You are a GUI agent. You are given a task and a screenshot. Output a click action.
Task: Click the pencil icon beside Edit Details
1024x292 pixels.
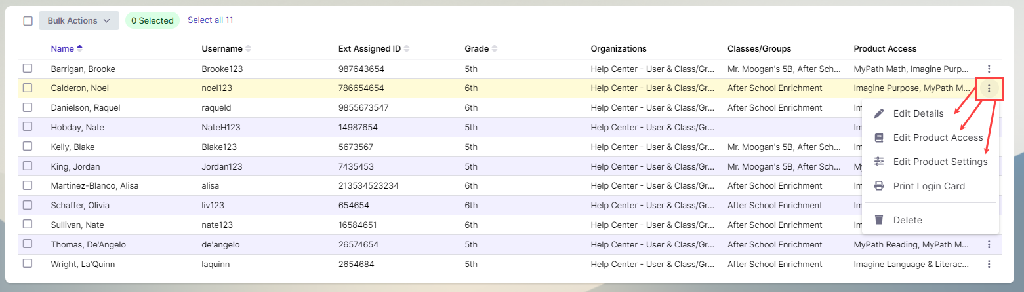point(880,113)
